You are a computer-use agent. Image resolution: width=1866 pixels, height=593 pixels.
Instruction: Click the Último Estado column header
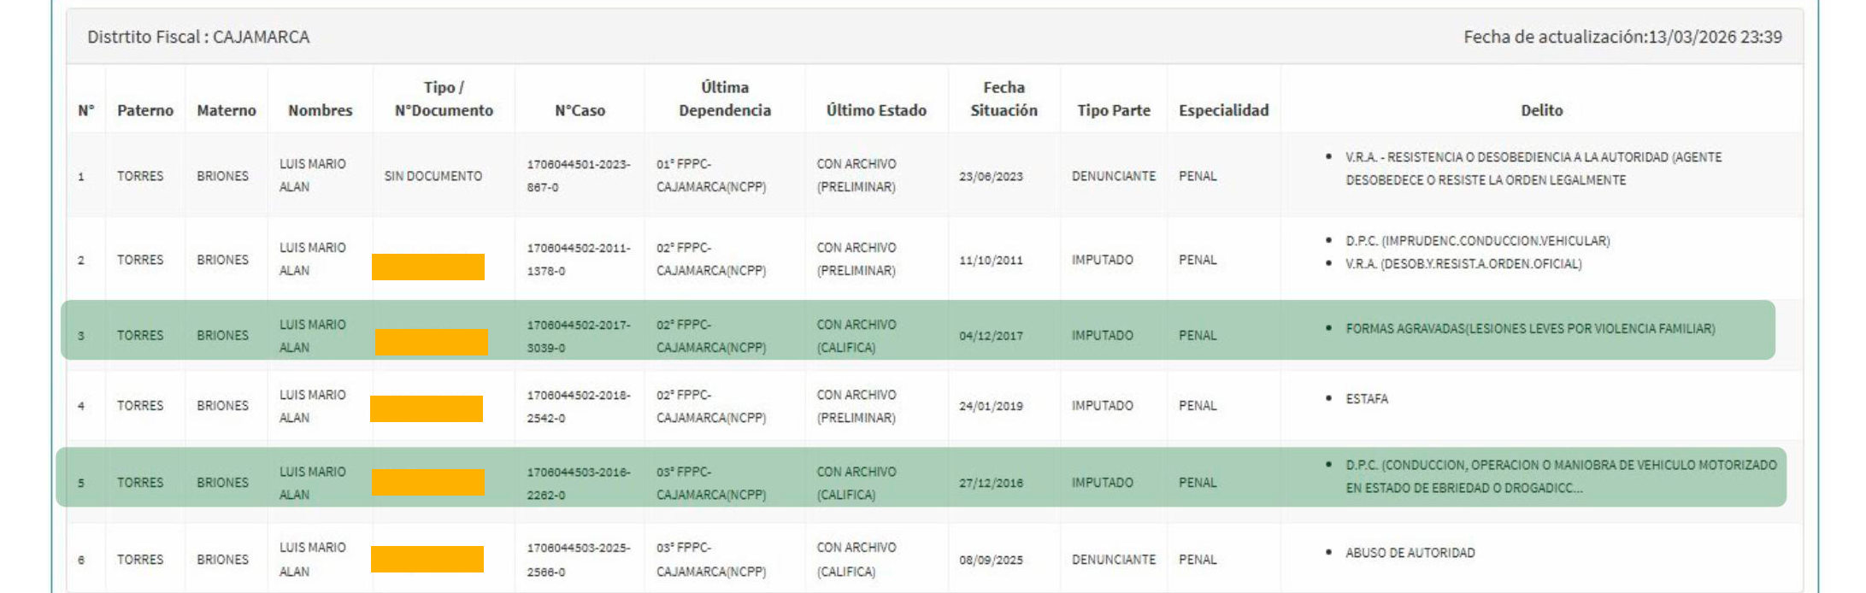click(875, 110)
